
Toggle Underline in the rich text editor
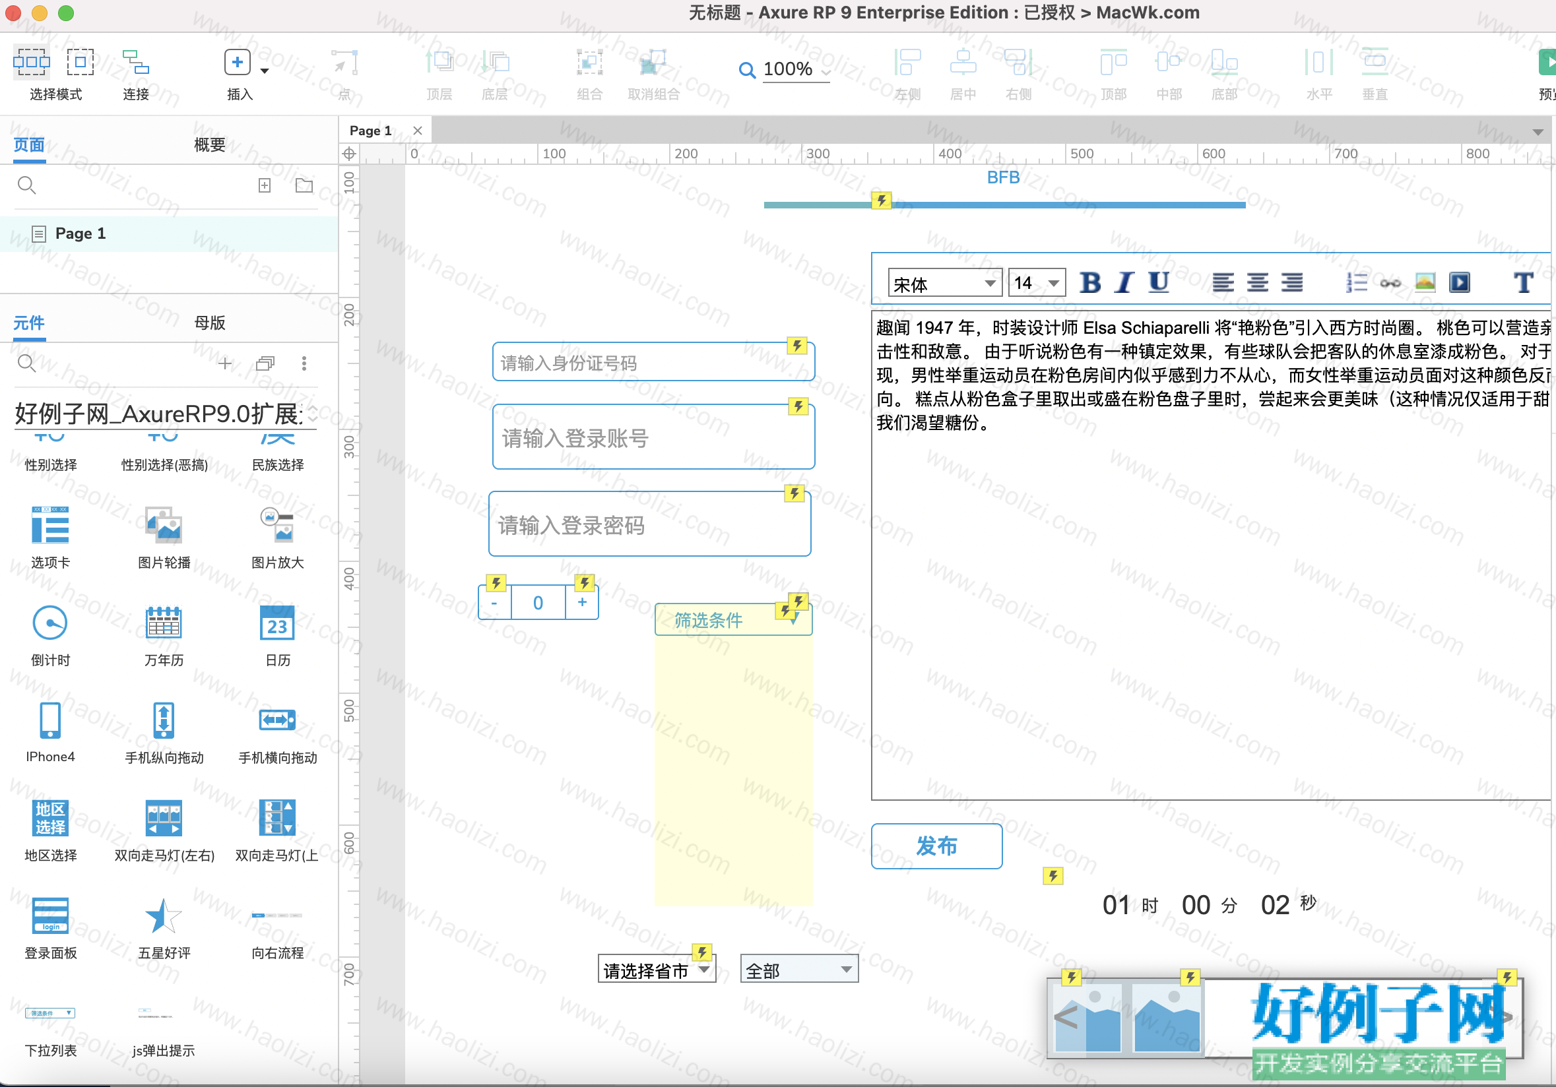[x=1158, y=282]
